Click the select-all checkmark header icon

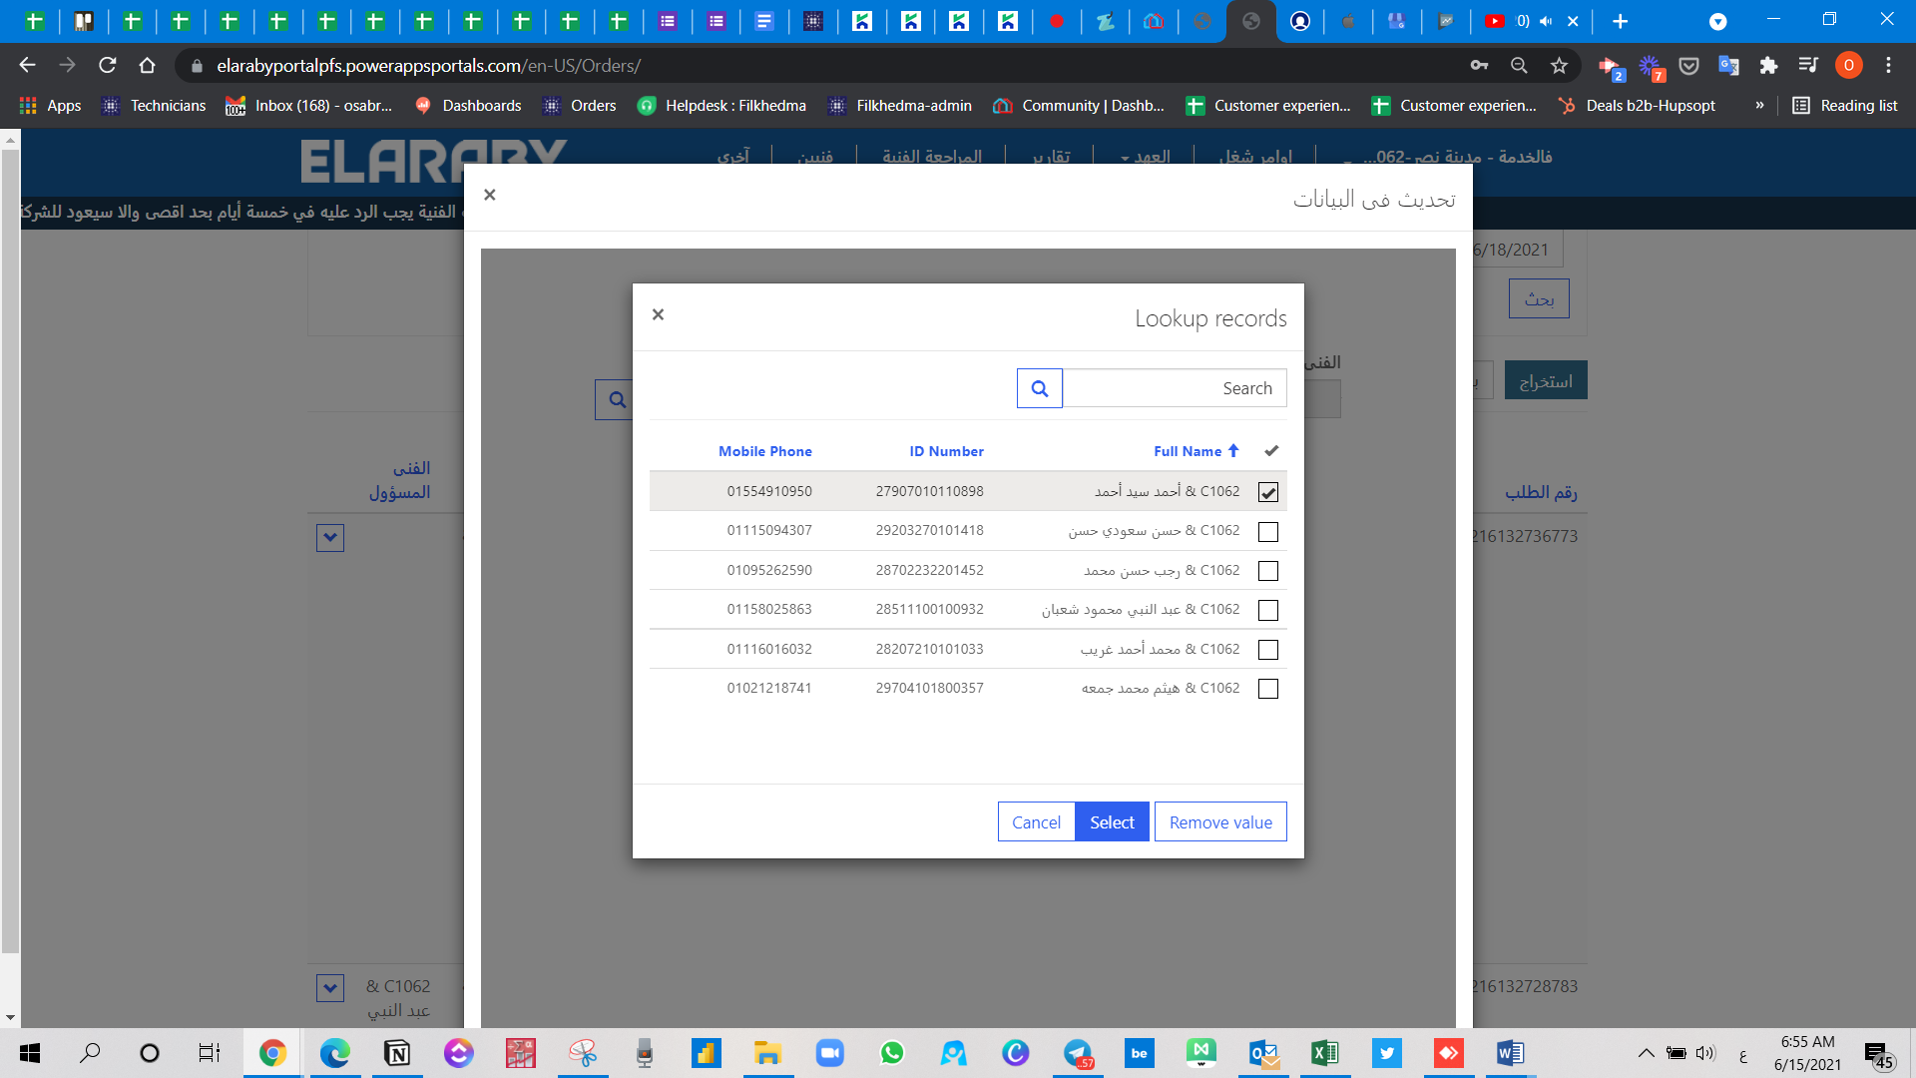(x=1271, y=451)
